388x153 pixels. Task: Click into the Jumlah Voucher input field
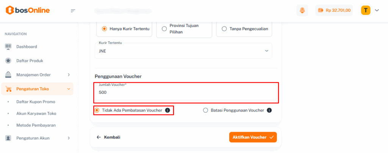click(x=186, y=93)
